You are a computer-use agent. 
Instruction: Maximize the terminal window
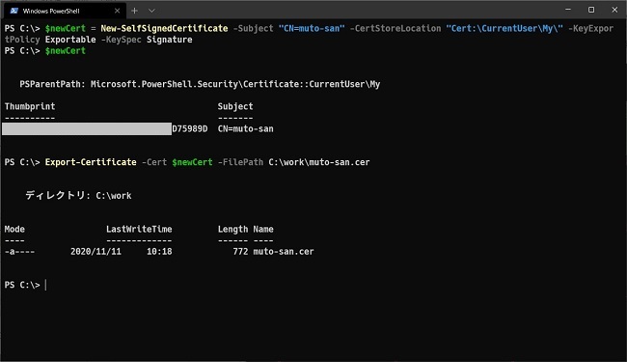591,10
